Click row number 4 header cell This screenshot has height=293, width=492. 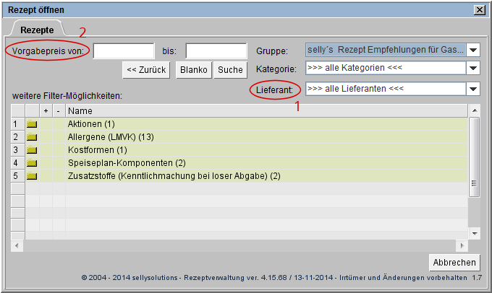tap(18, 163)
